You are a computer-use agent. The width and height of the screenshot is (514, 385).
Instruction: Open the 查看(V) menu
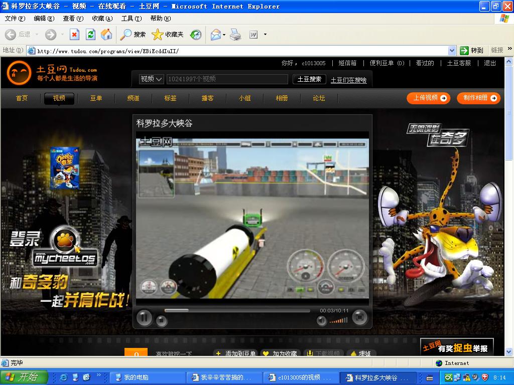(73, 19)
